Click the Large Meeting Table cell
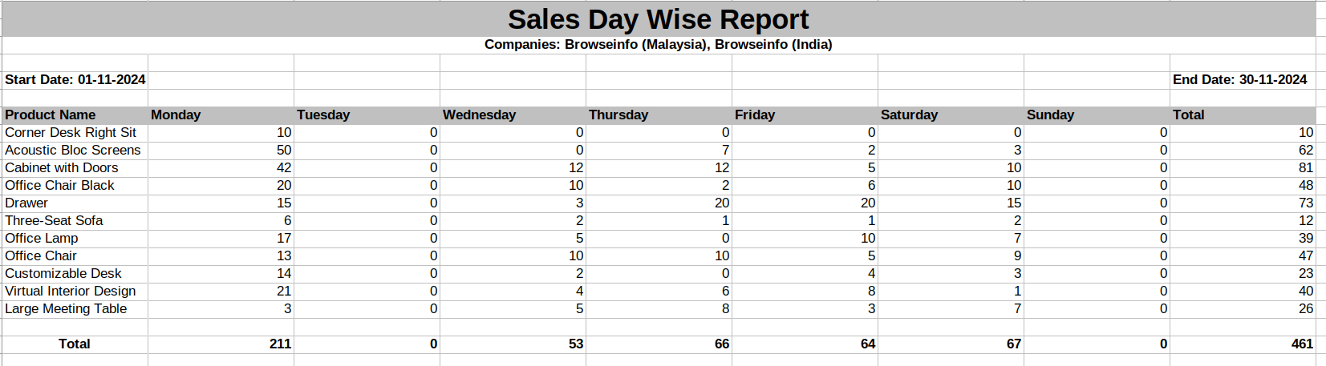This screenshot has width=1326, height=366. point(66,309)
